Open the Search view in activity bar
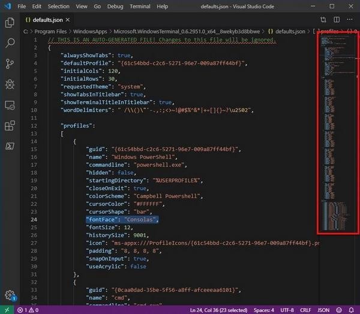The width and height of the screenshot is (360, 314). click(x=10, y=43)
